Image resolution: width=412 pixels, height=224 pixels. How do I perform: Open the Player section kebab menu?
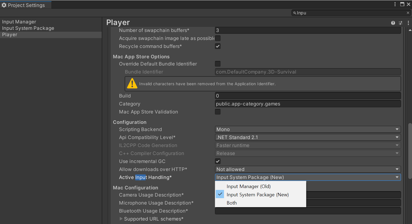(408, 23)
